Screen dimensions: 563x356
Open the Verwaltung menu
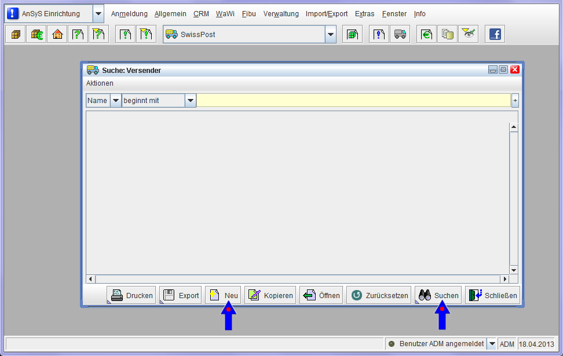(281, 14)
